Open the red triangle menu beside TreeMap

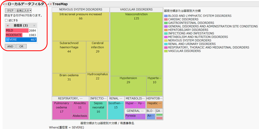pyautogui.click(x=51, y=4)
